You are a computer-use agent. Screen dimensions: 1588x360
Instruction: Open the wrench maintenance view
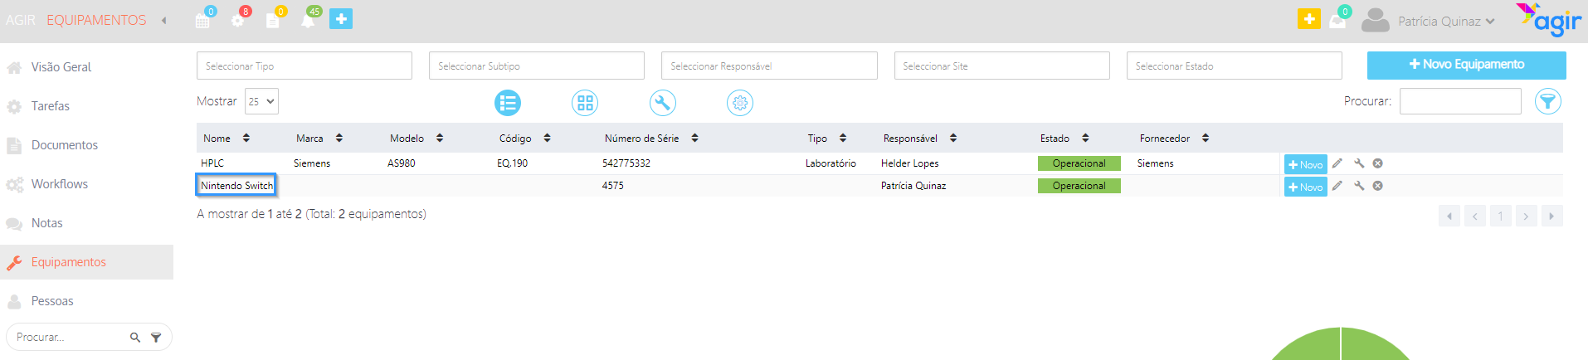(662, 103)
